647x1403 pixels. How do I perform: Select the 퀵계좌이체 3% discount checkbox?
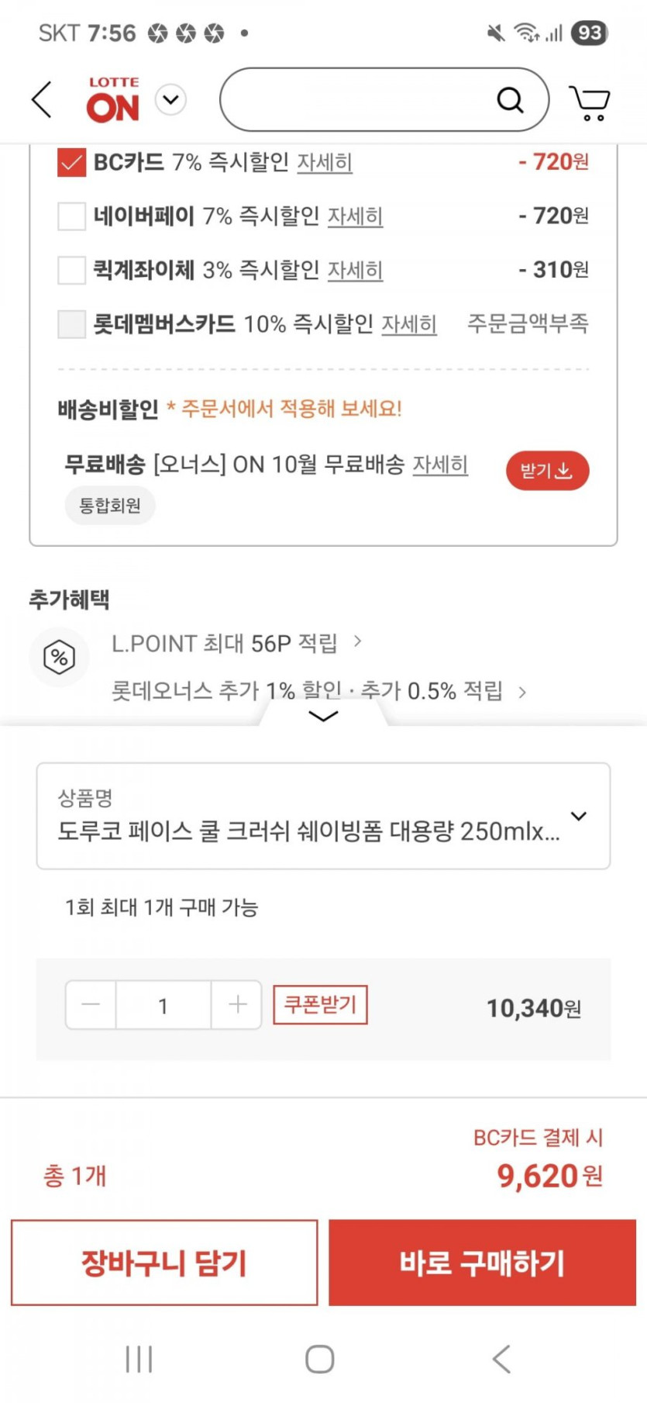coord(72,271)
